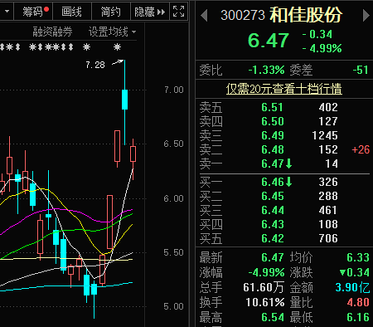Toggle 简约 simplified display mode

pos(110,12)
